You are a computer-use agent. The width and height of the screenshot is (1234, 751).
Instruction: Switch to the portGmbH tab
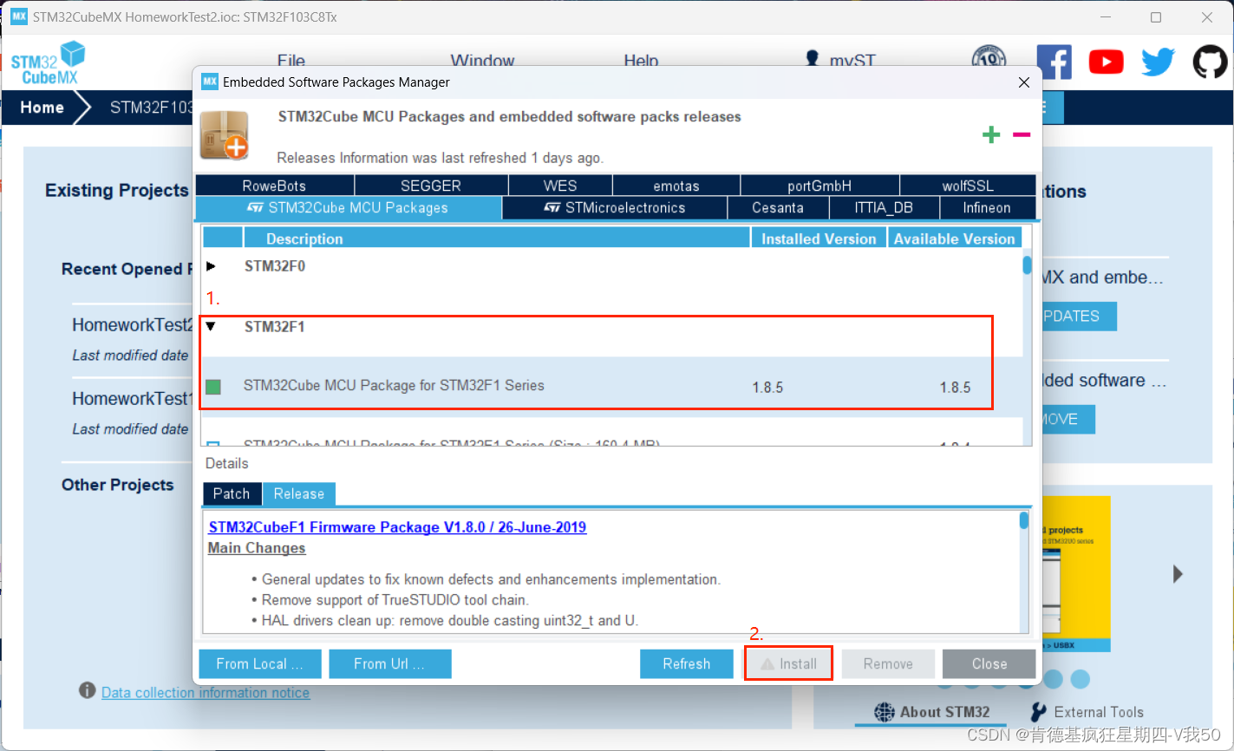coord(819,186)
